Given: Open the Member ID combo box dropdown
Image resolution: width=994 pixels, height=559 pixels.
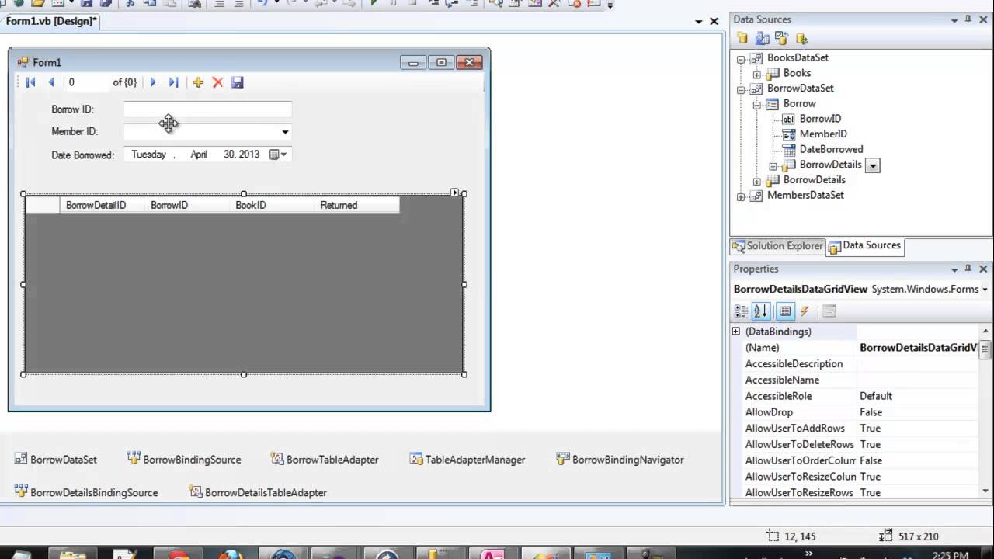Looking at the screenshot, I should [285, 132].
